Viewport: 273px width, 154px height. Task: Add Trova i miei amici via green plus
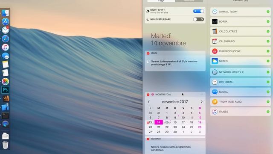click(268, 102)
